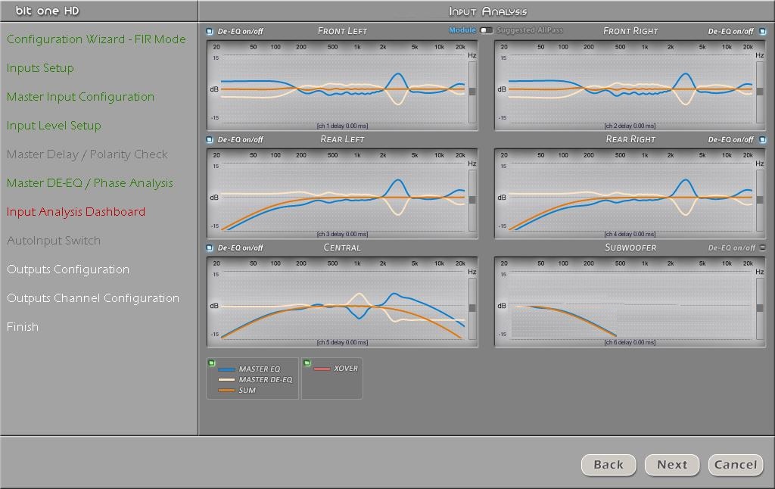Click the Subwoofer De-EQ indicator

pos(762,248)
